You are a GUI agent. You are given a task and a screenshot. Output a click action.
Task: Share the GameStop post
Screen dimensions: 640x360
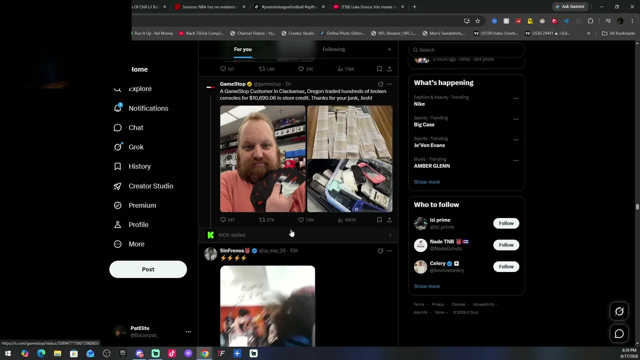389,220
